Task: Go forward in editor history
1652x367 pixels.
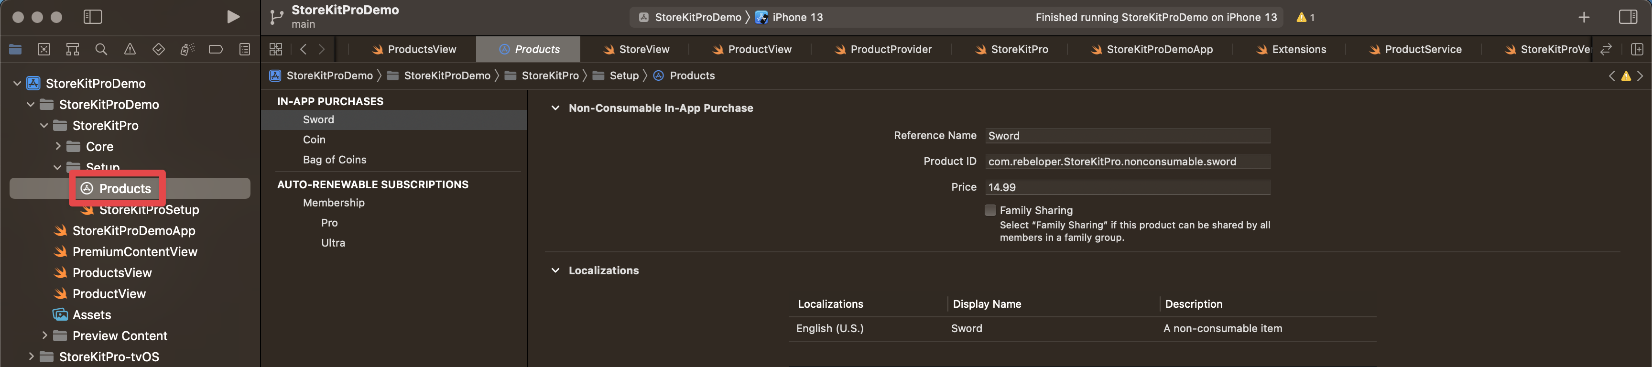Action: [322, 49]
